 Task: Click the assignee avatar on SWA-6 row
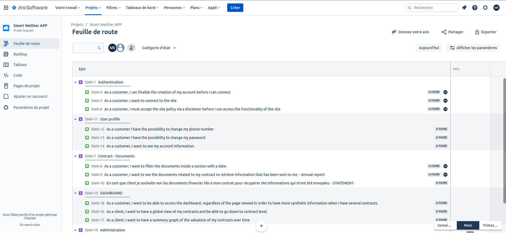(445, 109)
